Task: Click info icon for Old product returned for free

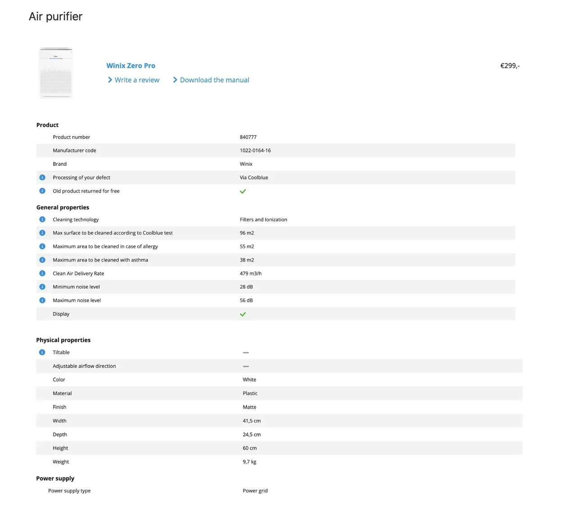Action: [x=42, y=191]
